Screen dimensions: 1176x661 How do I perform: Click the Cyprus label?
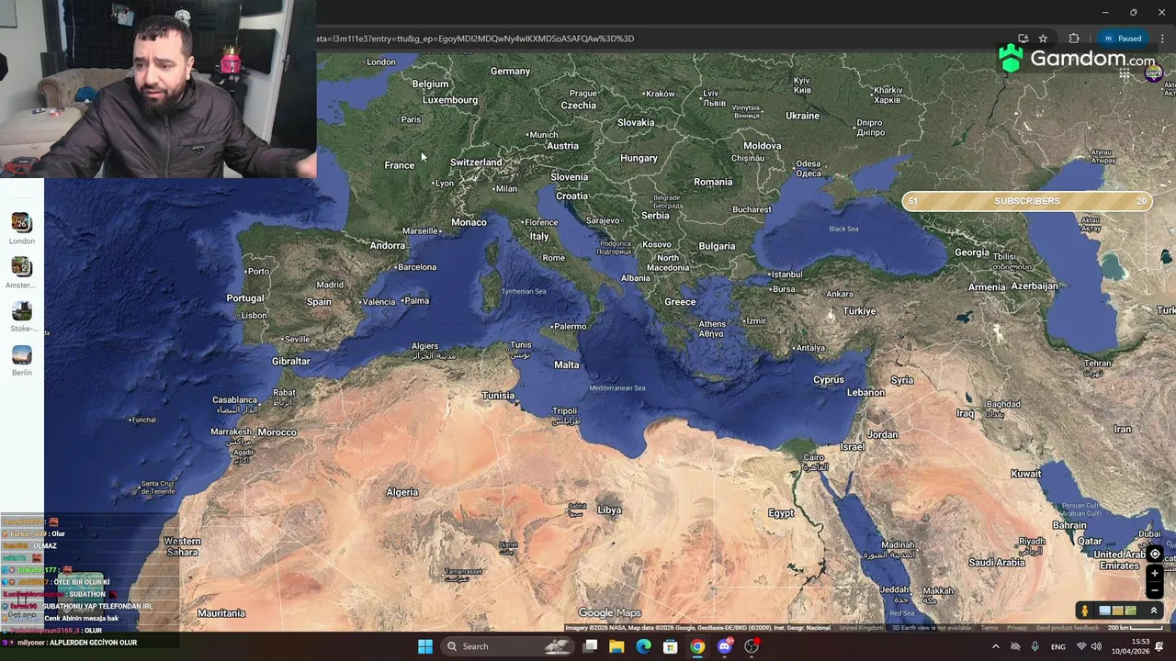tap(829, 379)
